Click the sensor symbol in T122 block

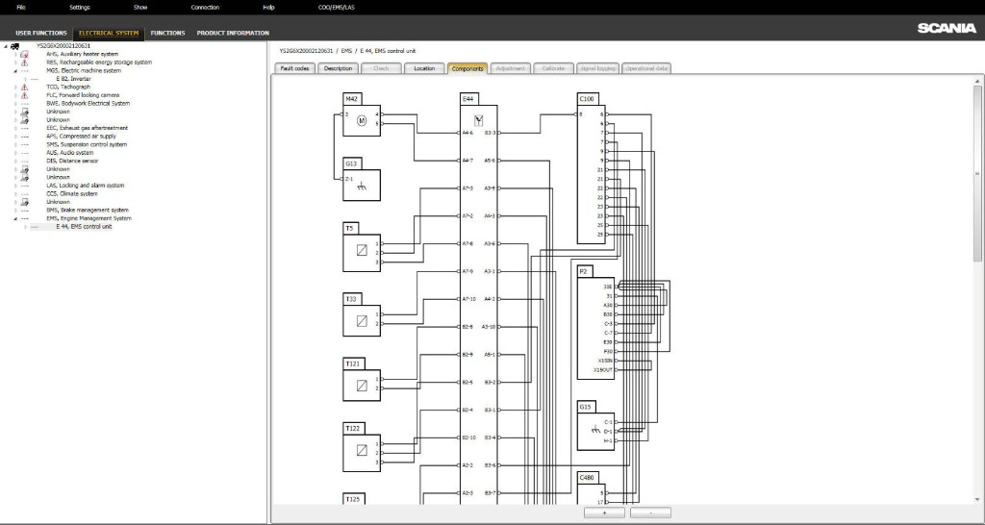pos(362,450)
